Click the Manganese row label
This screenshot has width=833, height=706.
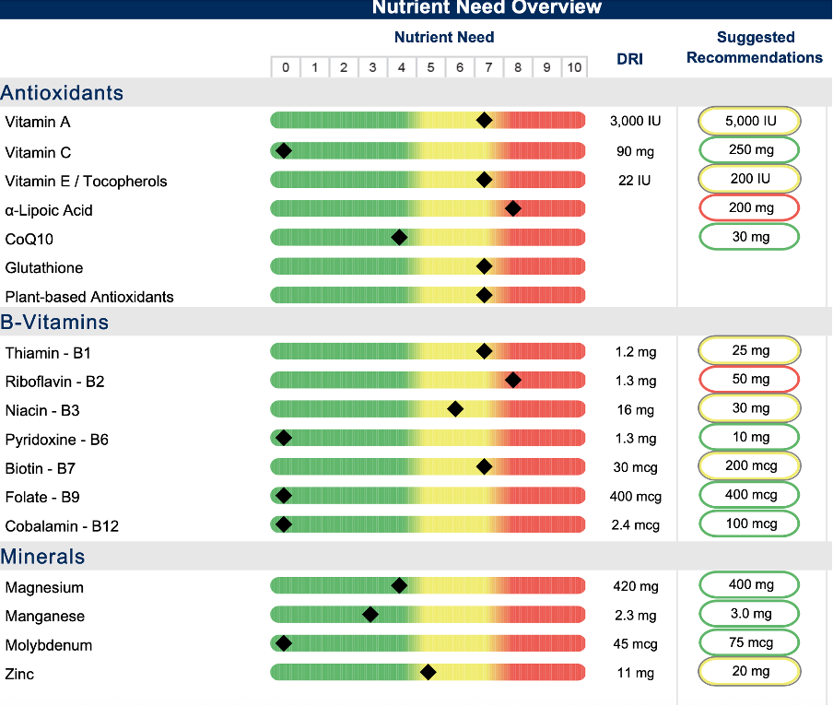45,617
